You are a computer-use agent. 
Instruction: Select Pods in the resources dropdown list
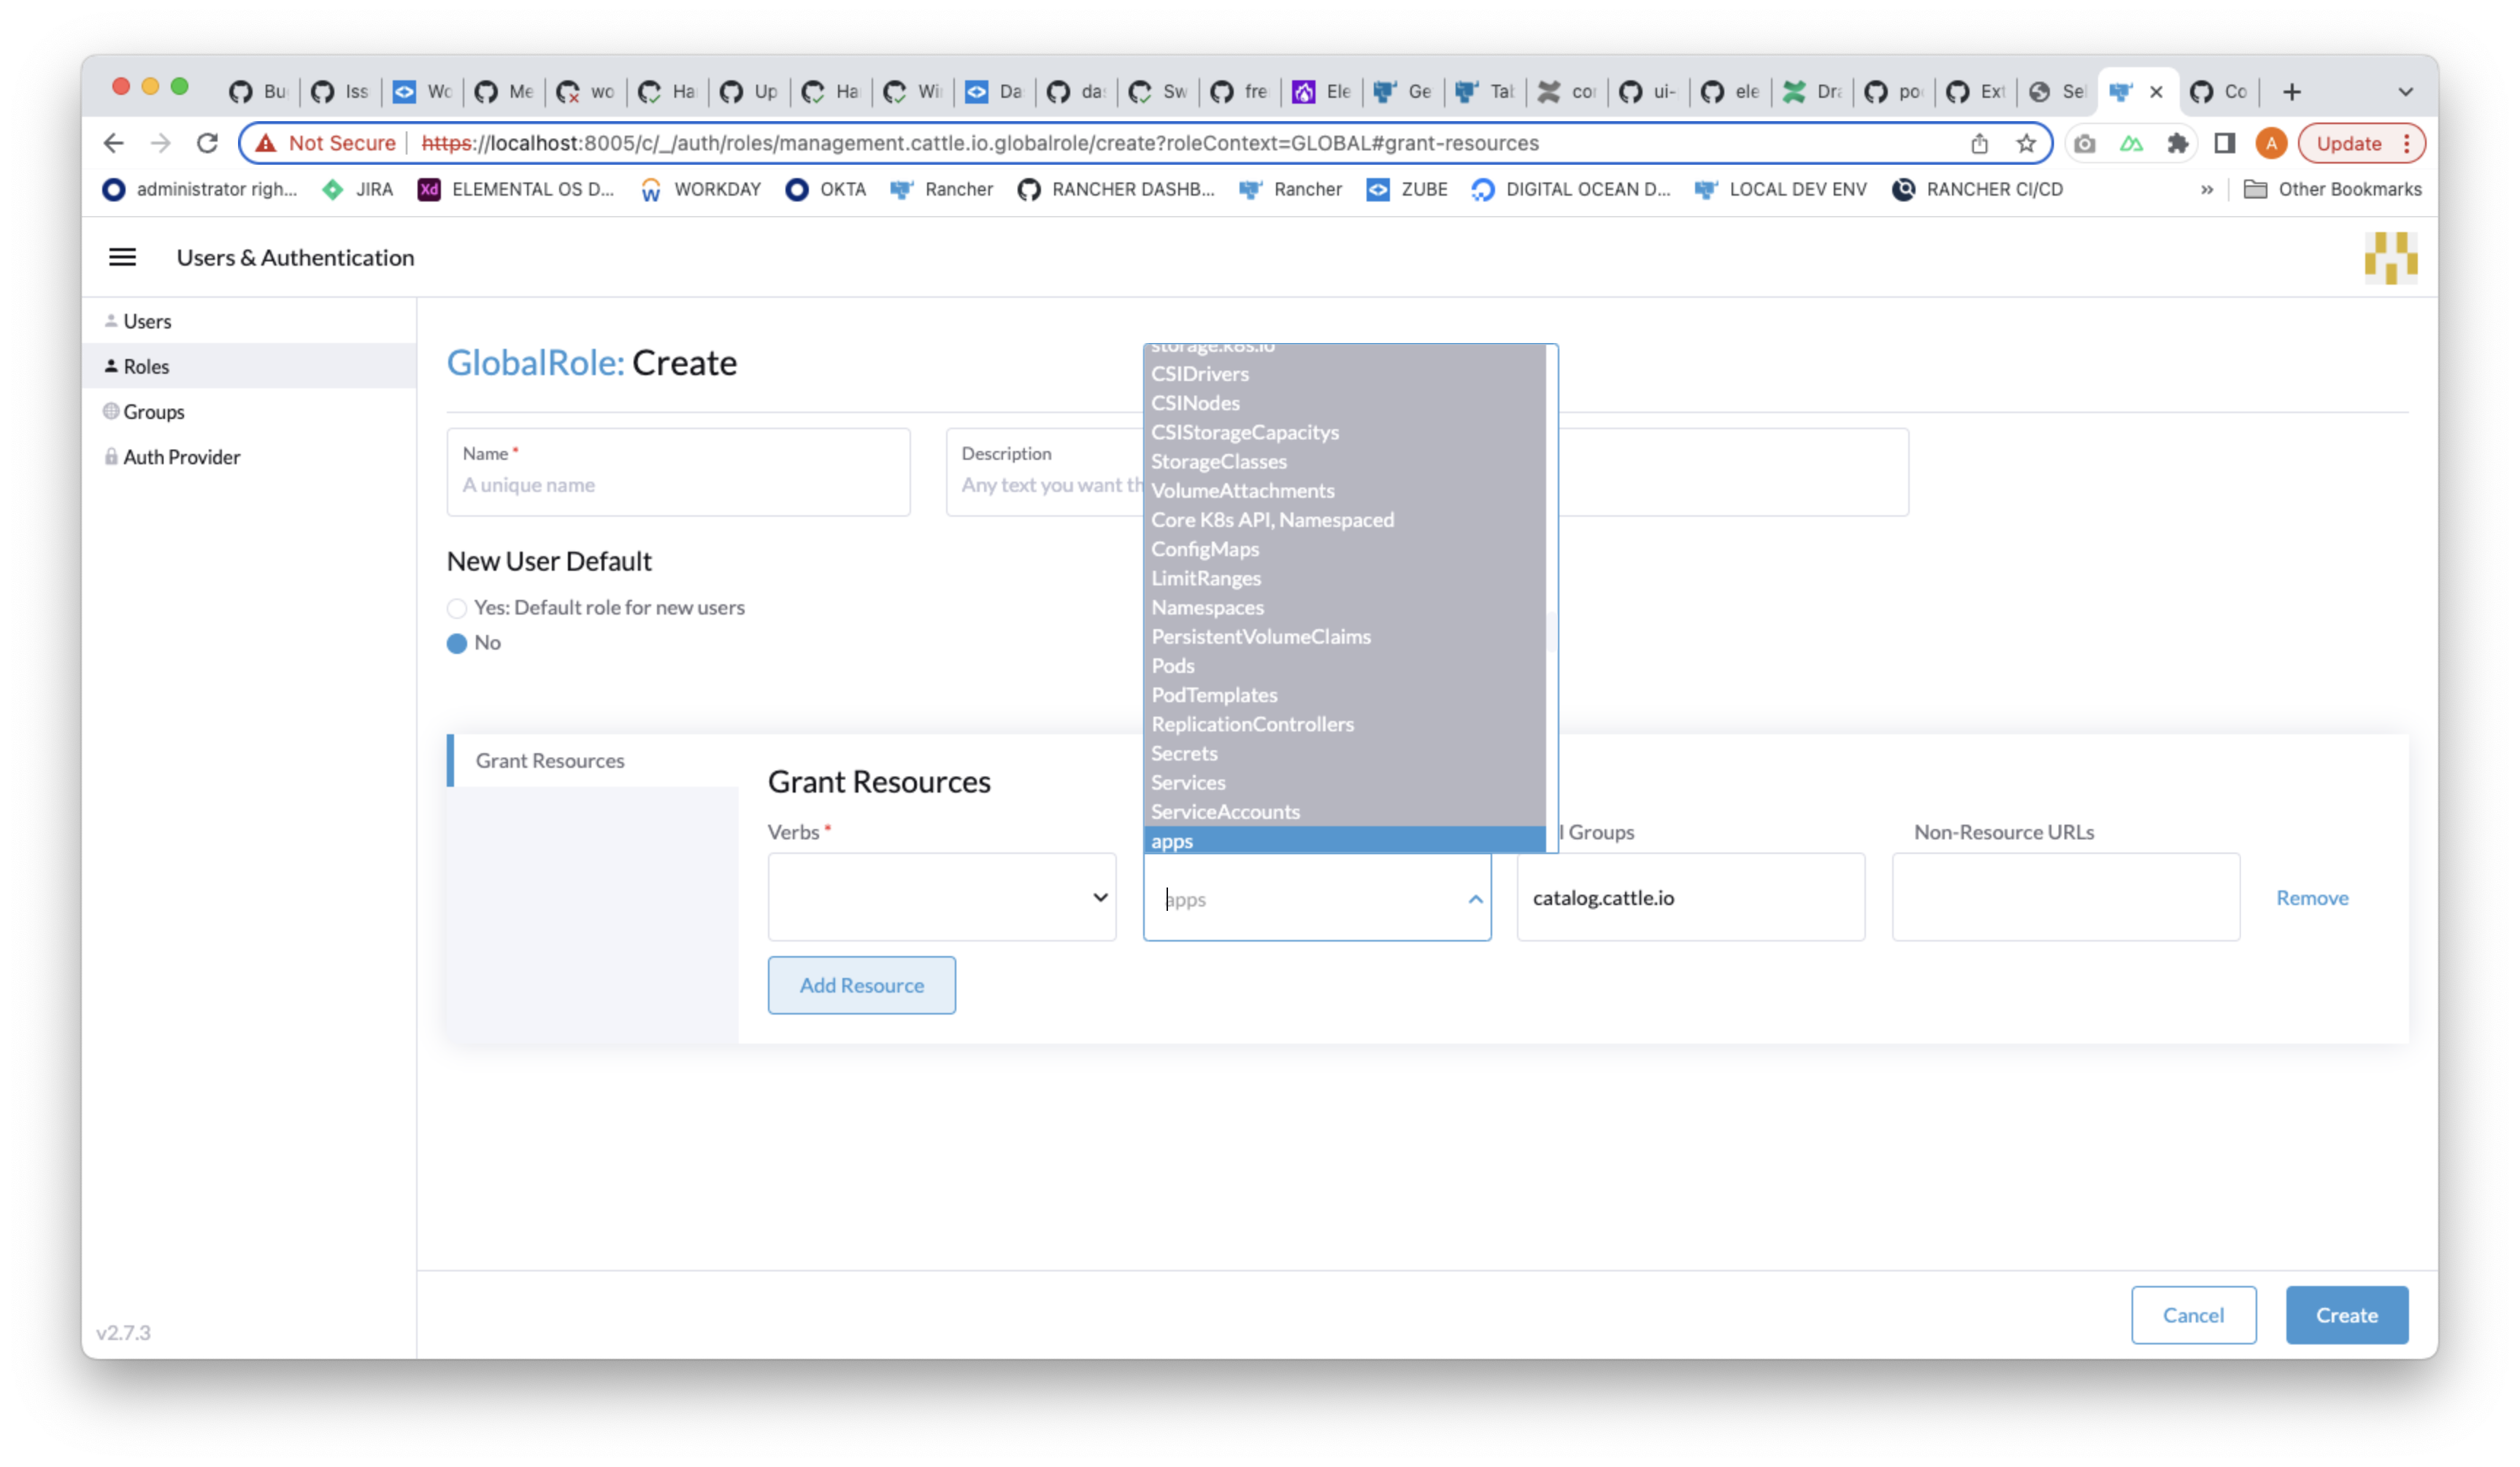1173,665
